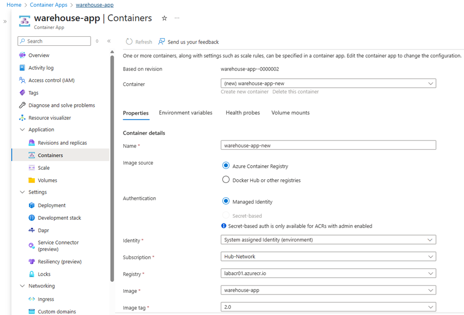Go to Container Apps breadcrumb
The height and width of the screenshot is (315, 464).
pos(48,5)
